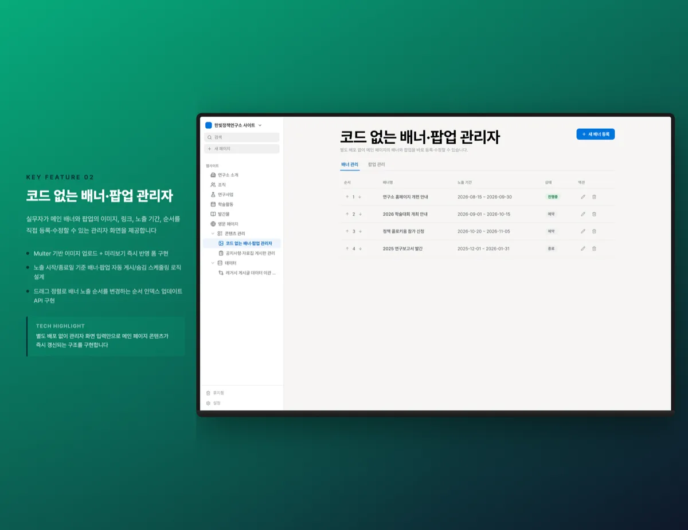Click the up arrow for banner order 2

347,214
